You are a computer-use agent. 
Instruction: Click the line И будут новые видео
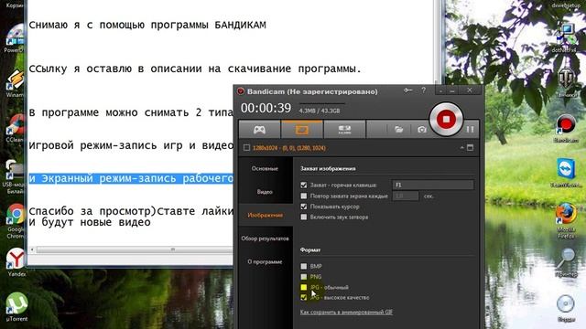point(90,222)
